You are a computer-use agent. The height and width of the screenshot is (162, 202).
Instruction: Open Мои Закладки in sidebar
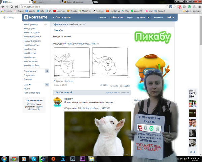coord(31,61)
